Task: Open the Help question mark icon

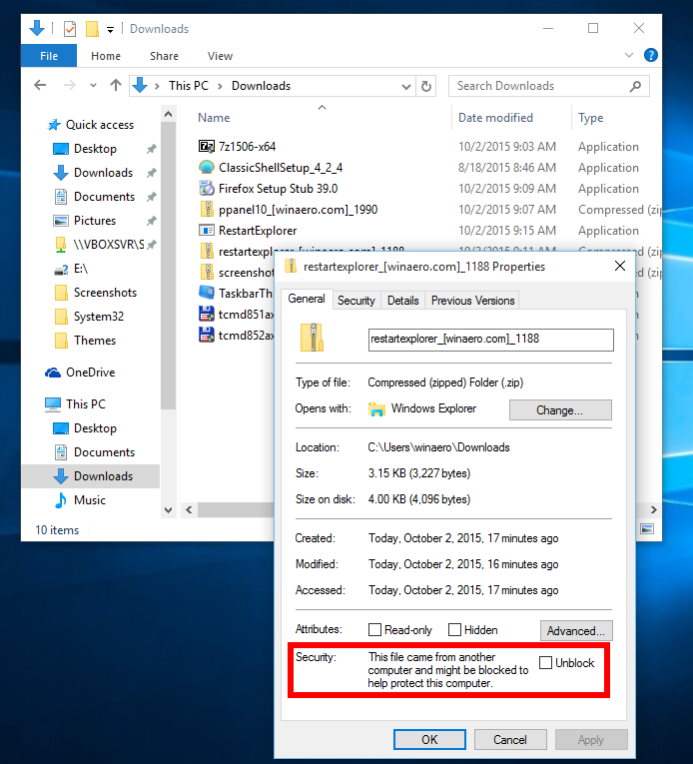Action: (x=651, y=56)
